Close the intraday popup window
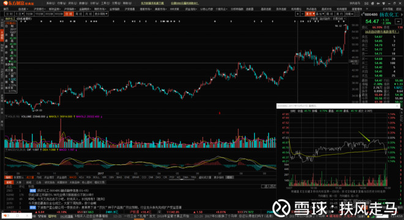The height and width of the screenshot is (220, 404). (397, 106)
